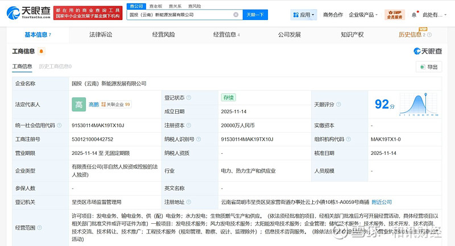Click the 高 avatar of the legal representative
Image resolution: width=455 pixels, height=246 pixels.
coord(78,104)
